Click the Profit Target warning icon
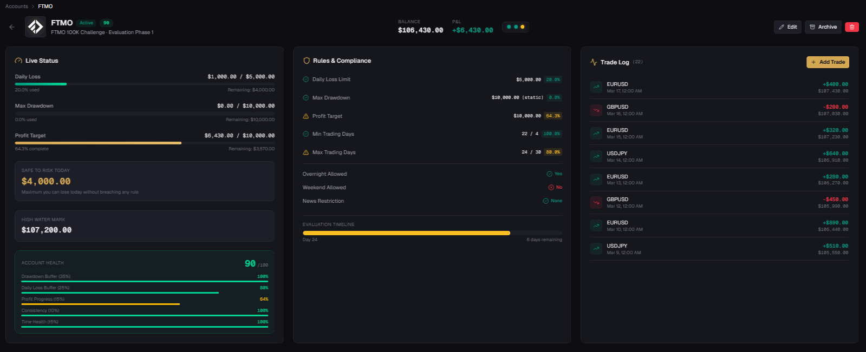Screen dimensions: 866x352 [306, 116]
